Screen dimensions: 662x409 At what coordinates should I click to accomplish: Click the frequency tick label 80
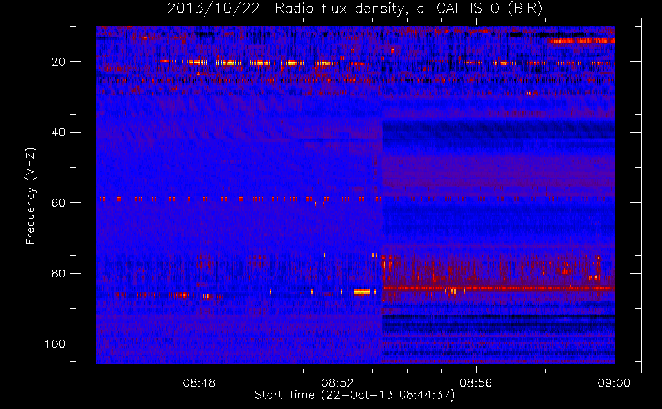pos(59,273)
